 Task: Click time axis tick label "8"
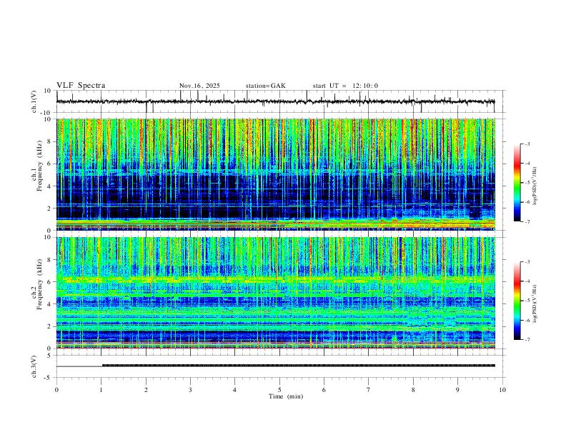[413, 390]
